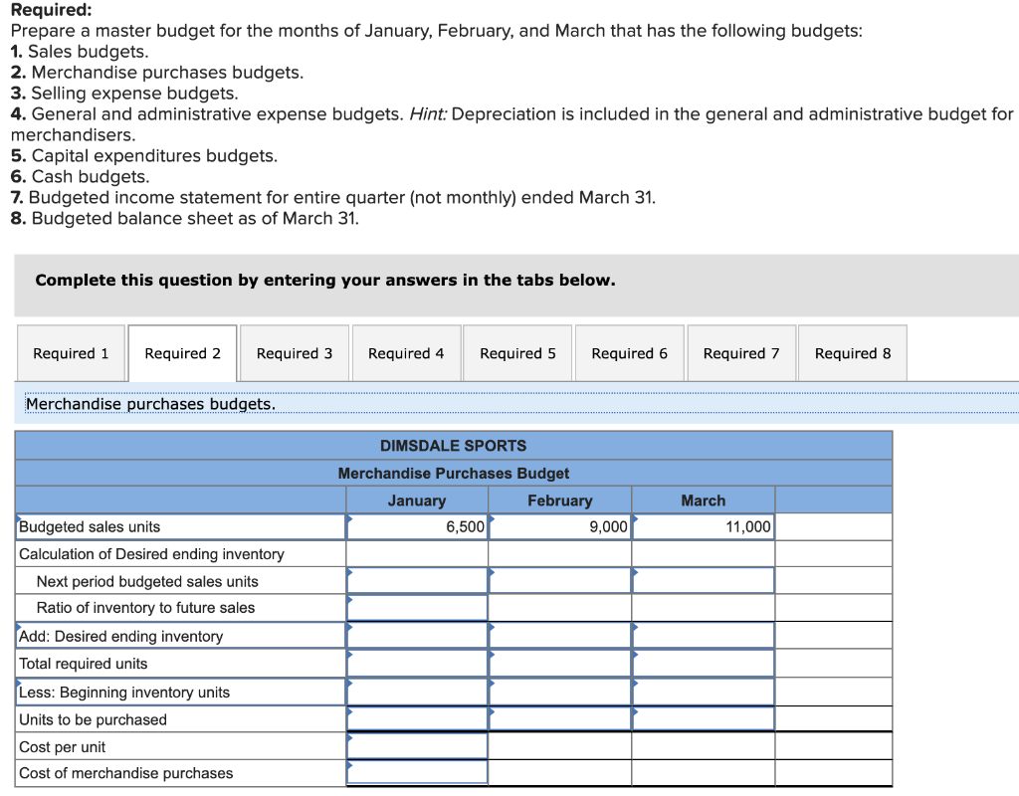Select February budgeted sales units cell showing 9,000

559,524
